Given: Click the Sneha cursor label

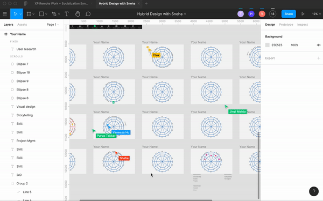Looking at the screenshot, I should (124, 158).
